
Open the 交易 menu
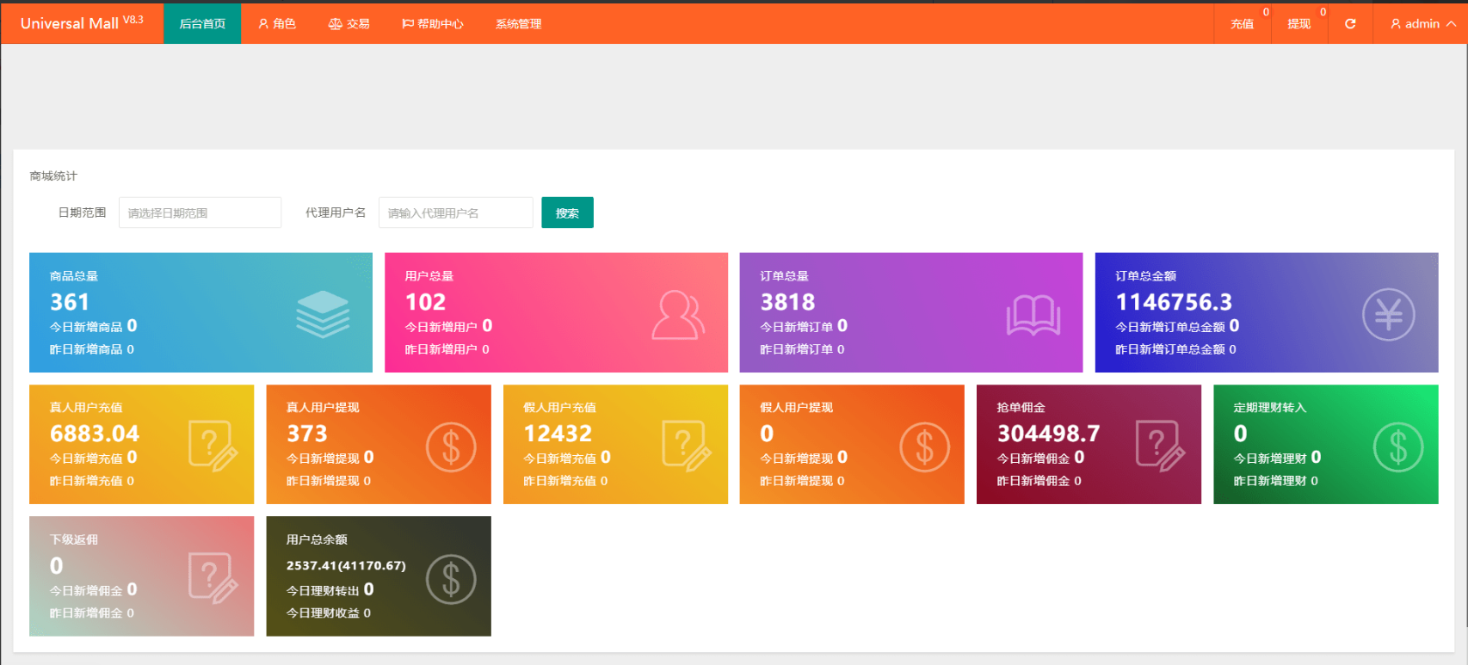(348, 23)
